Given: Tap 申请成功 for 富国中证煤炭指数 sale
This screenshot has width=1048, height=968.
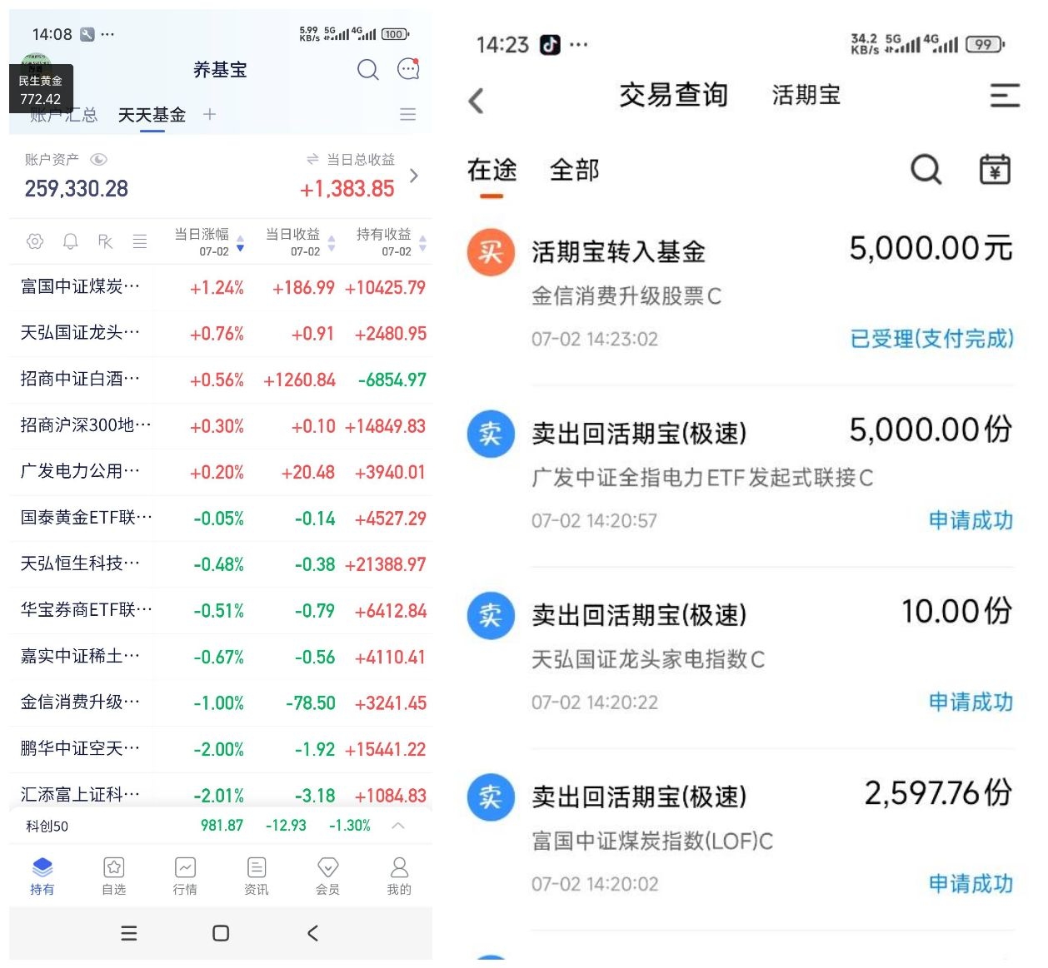Looking at the screenshot, I should point(971,883).
